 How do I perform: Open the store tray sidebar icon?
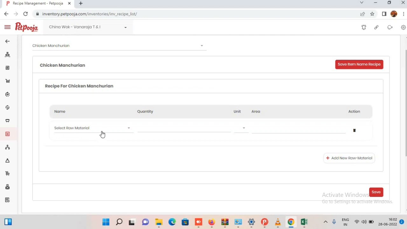pos(7,121)
